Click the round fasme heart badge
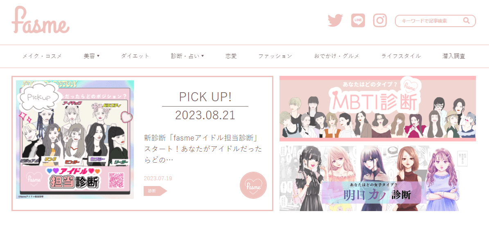 click(x=253, y=185)
